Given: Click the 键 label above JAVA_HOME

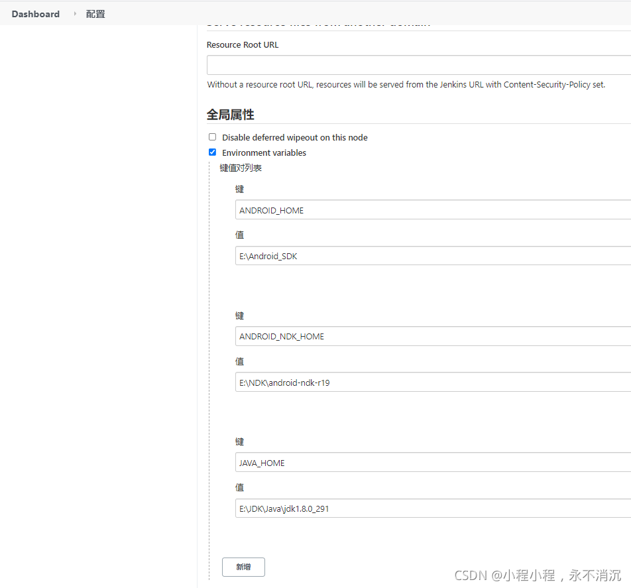Looking at the screenshot, I should pyautogui.click(x=239, y=442).
